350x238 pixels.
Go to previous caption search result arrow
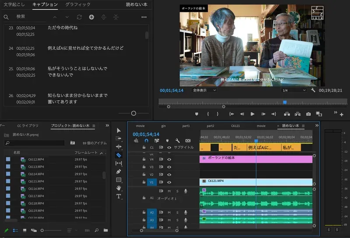55,17
